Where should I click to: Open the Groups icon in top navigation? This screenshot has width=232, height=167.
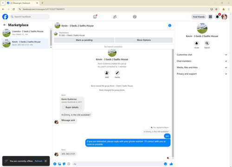point(135,17)
